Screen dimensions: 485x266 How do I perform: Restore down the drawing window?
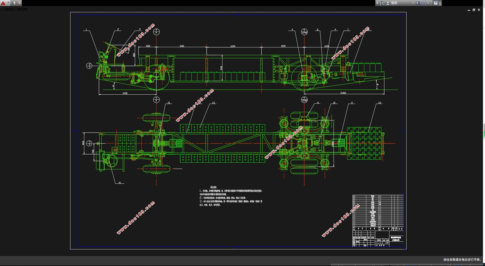point(474,10)
